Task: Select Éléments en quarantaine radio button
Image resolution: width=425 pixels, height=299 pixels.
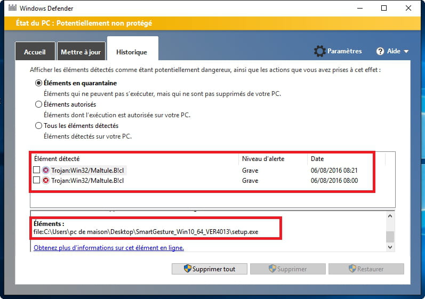Action: tap(38, 83)
